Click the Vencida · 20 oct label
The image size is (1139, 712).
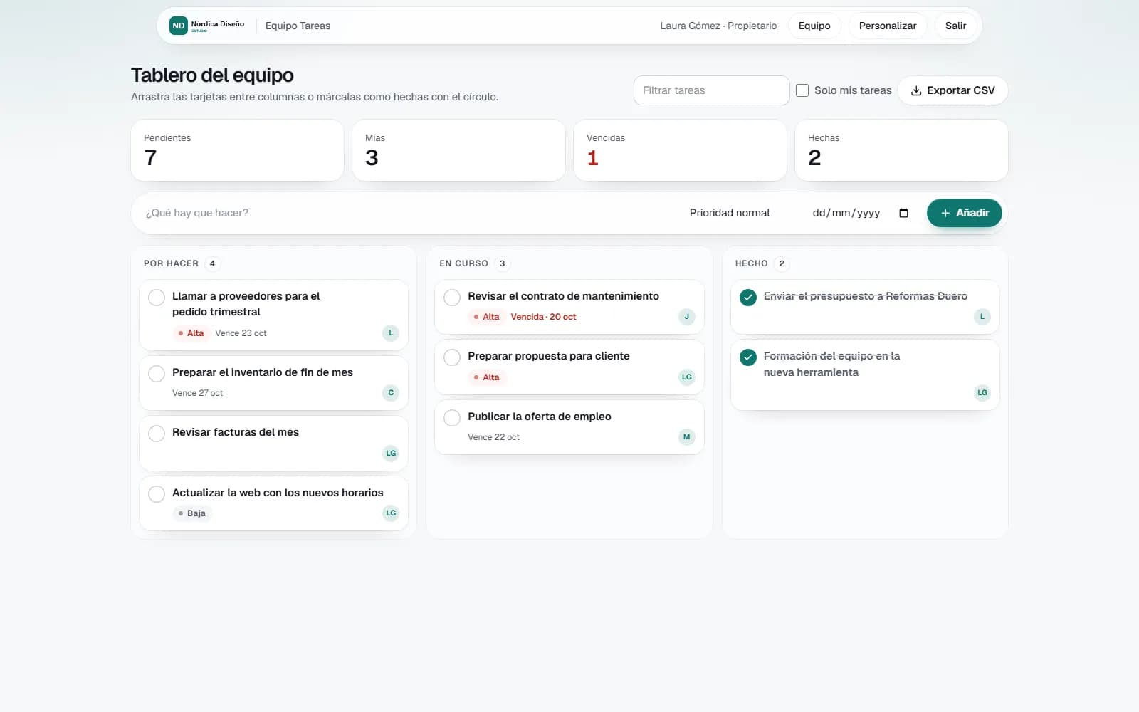pos(543,317)
